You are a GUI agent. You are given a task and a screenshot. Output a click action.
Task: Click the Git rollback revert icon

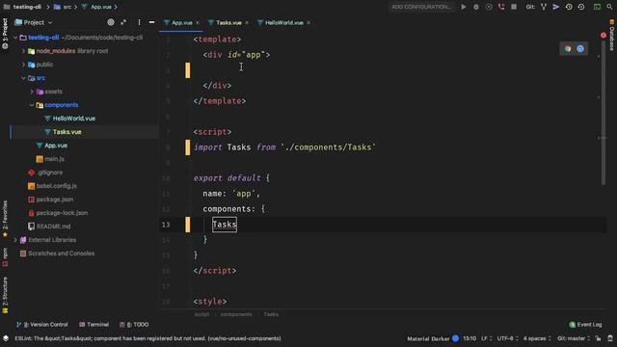pos(581,7)
